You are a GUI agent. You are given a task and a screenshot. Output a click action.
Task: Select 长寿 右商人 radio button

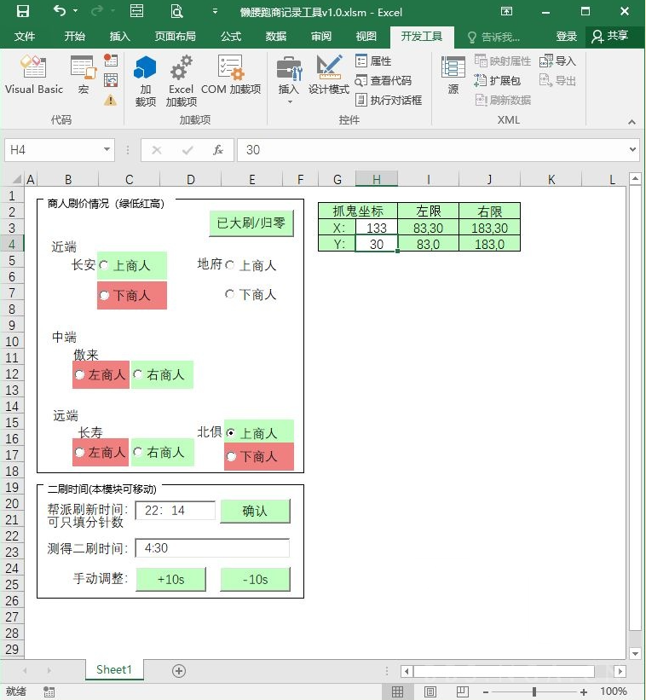pos(138,452)
